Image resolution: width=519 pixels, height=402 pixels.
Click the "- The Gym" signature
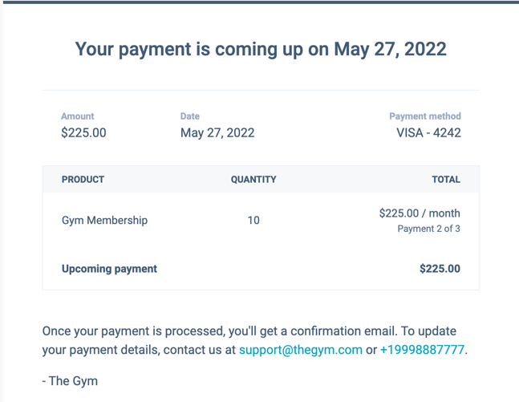[x=70, y=380]
